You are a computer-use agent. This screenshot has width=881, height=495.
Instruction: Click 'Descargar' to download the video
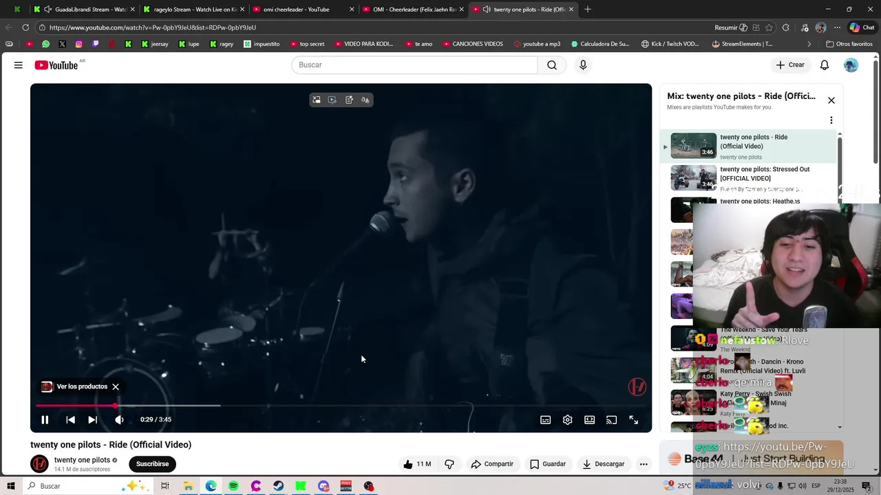(603, 464)
